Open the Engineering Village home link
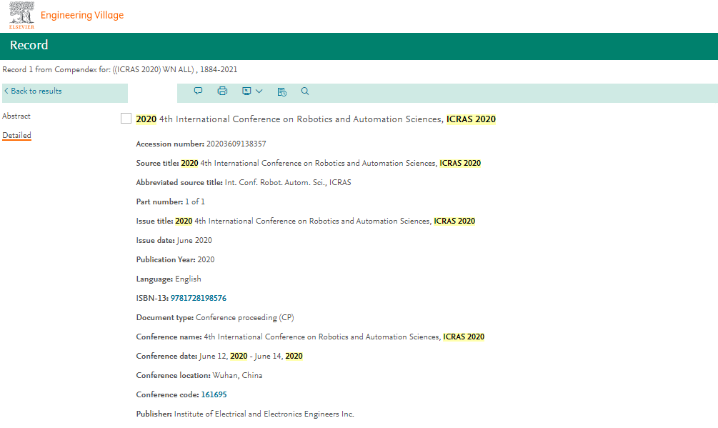Screen dimensions: 718x428 [82, 15]
